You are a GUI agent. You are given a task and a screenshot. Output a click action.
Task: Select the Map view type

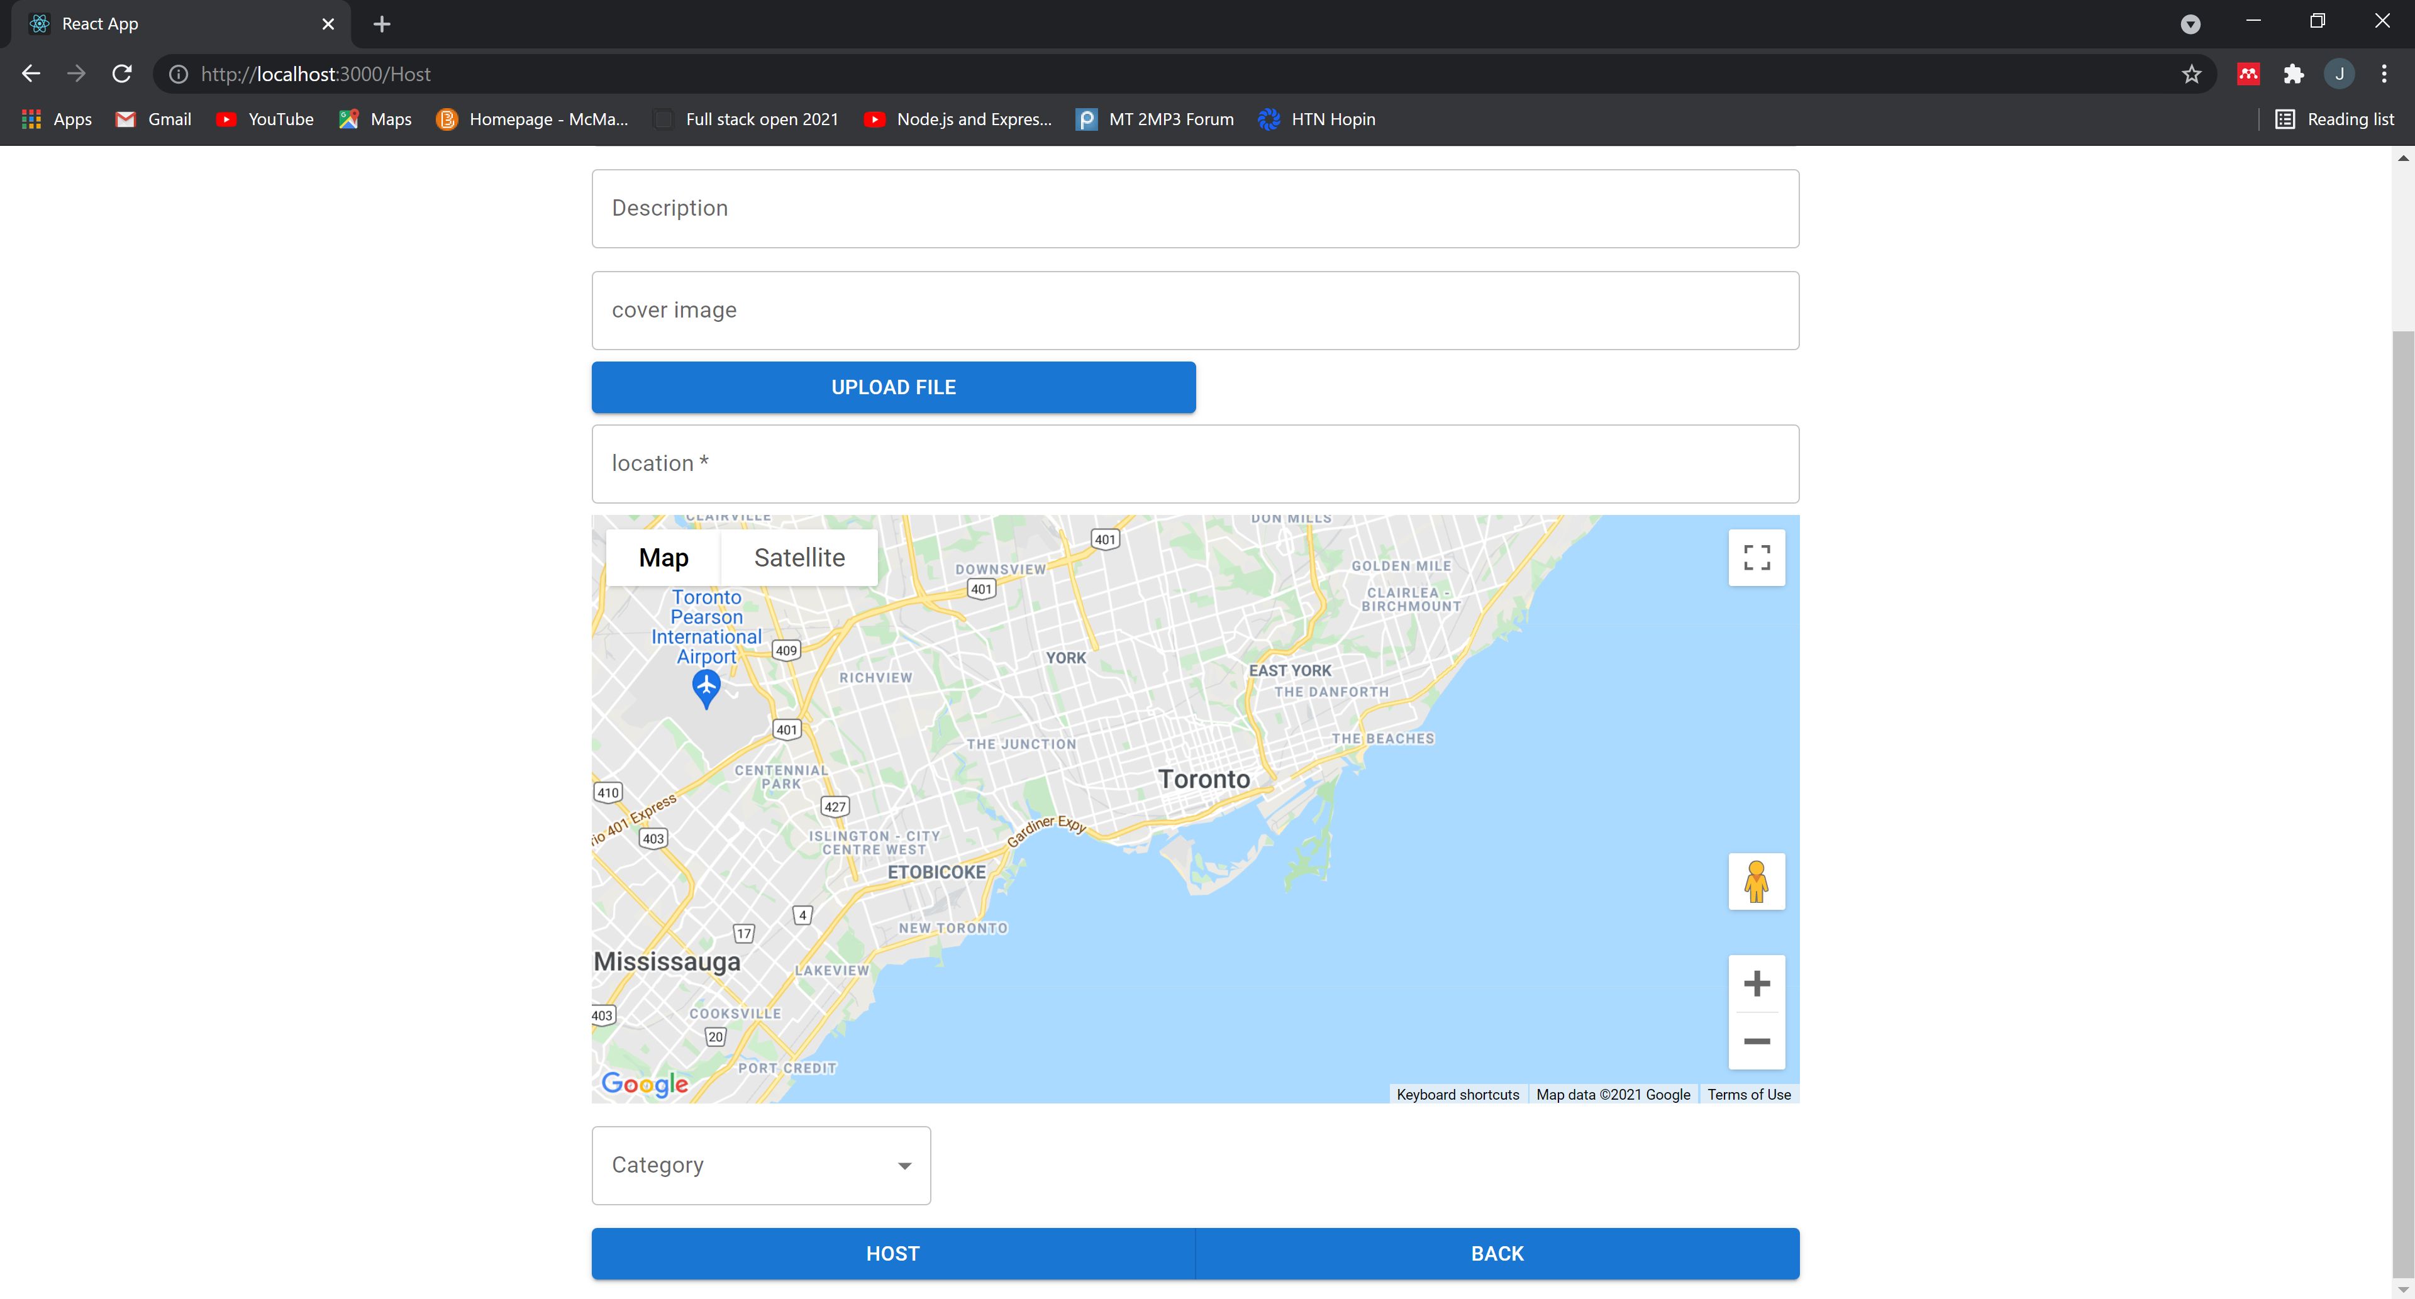[x=663, y=558]
